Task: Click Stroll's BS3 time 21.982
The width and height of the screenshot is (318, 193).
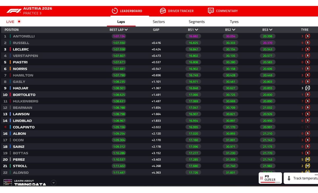Action: point(268,166)
